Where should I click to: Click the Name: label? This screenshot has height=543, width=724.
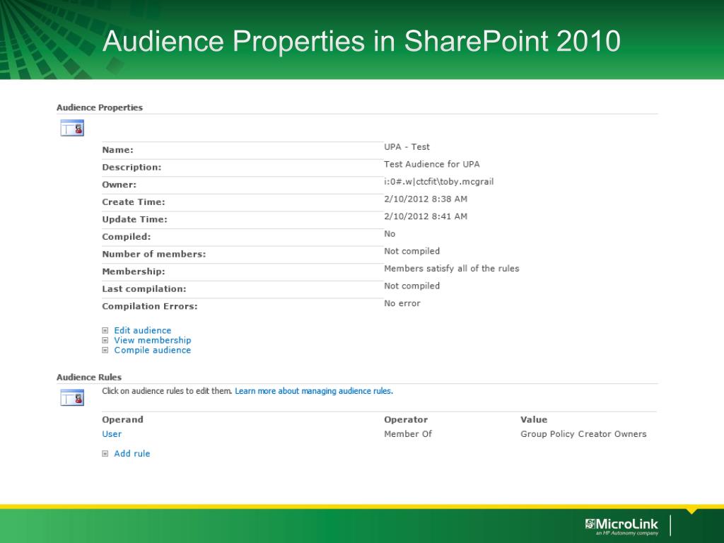coord(118,150)
